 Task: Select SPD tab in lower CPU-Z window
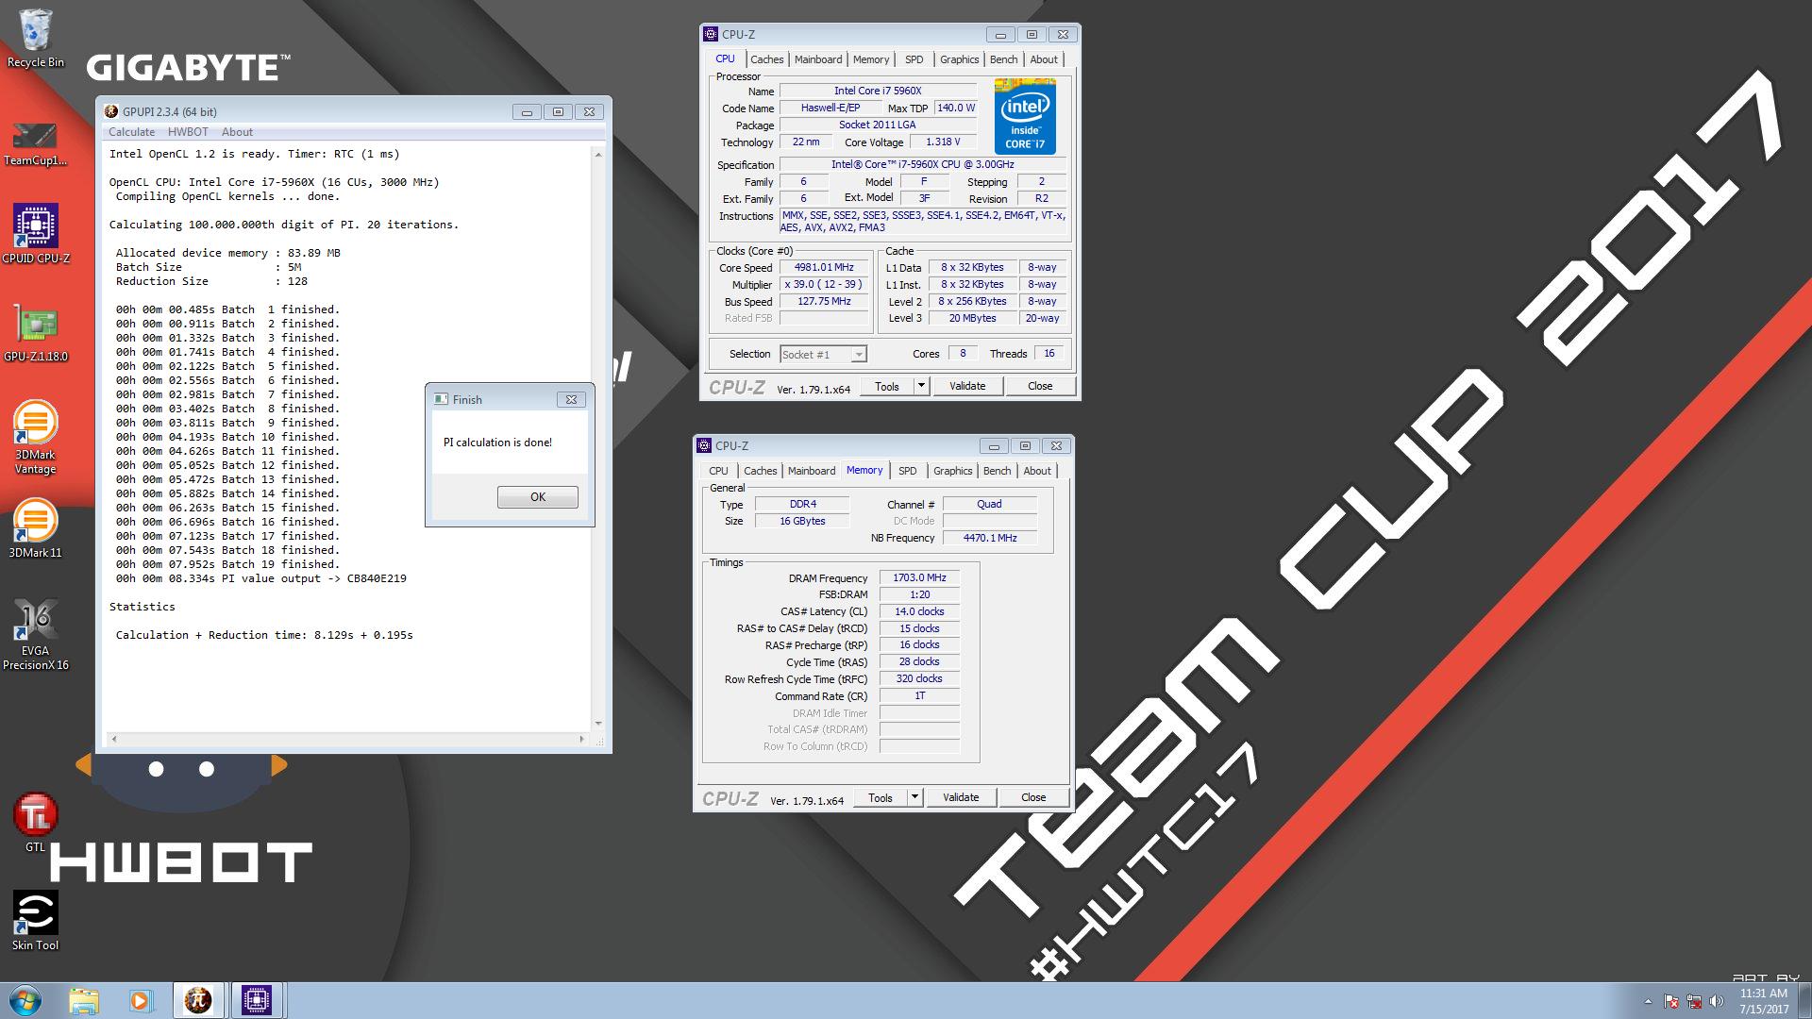(x=908, y=471)
